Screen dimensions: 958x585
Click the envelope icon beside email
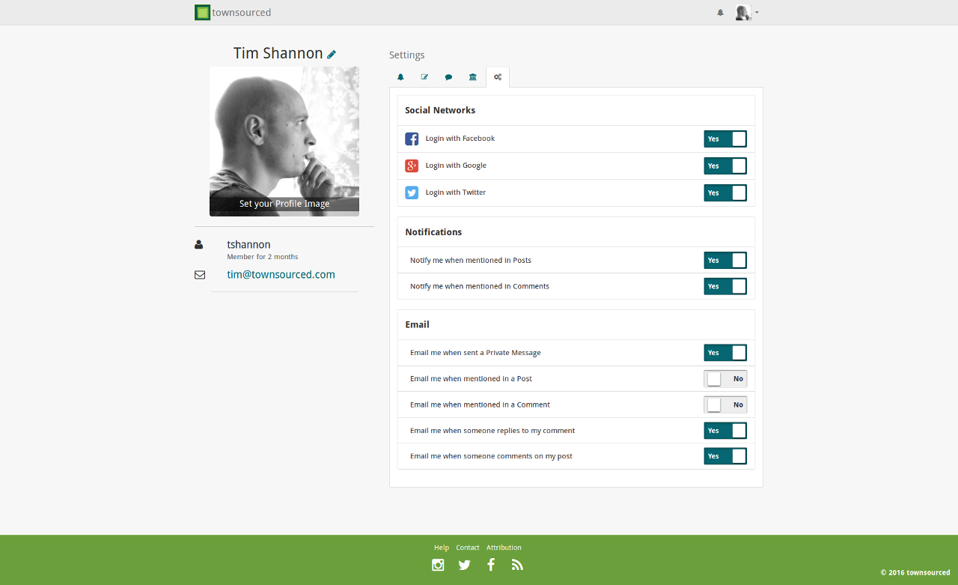coord(200,275)
